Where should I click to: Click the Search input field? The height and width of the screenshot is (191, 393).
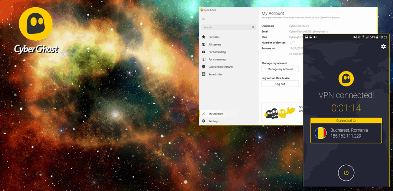point(229,27)
